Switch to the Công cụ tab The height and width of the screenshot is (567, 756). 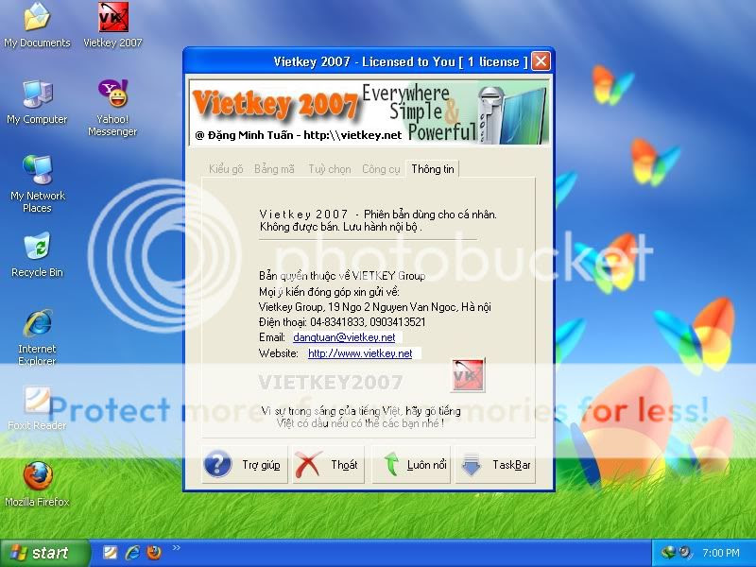(381, 169)
